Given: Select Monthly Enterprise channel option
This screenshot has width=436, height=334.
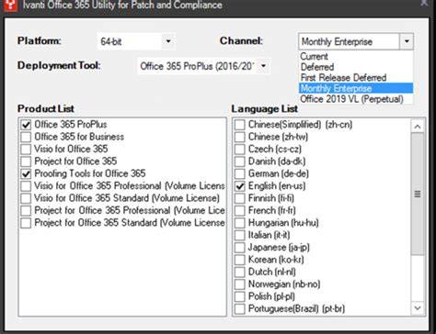Looking at the screenshot, I should click(x=356, y=88).
